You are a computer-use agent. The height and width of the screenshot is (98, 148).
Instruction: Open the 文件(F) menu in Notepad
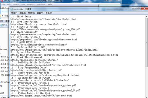coord(14,13)
